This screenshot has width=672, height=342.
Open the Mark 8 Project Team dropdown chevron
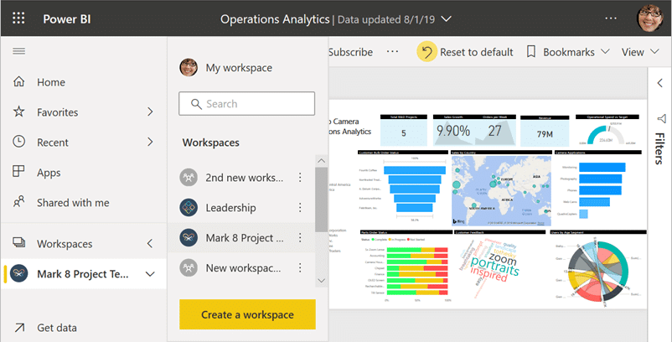click(150, 274)
